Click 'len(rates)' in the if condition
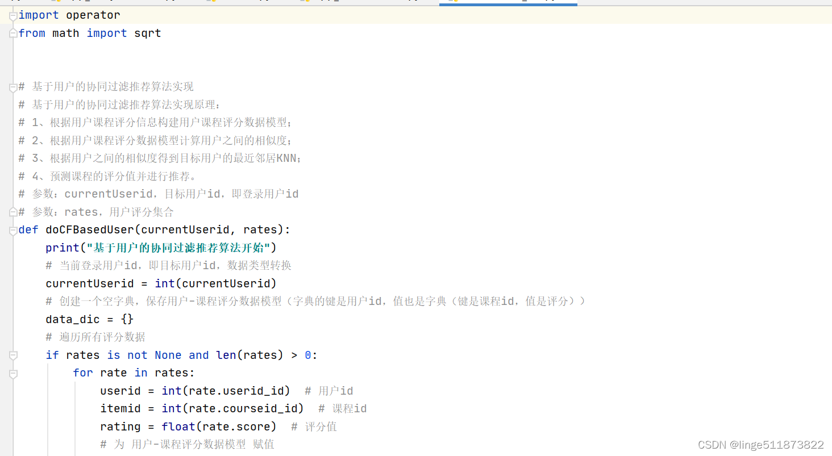This screenshot has height=456, width=832. click(249, 355)
